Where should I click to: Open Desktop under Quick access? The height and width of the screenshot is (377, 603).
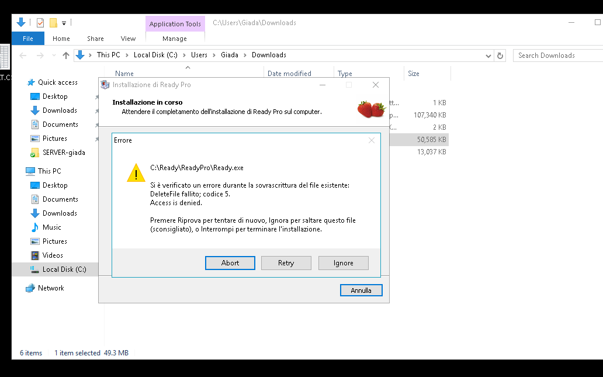55,96
